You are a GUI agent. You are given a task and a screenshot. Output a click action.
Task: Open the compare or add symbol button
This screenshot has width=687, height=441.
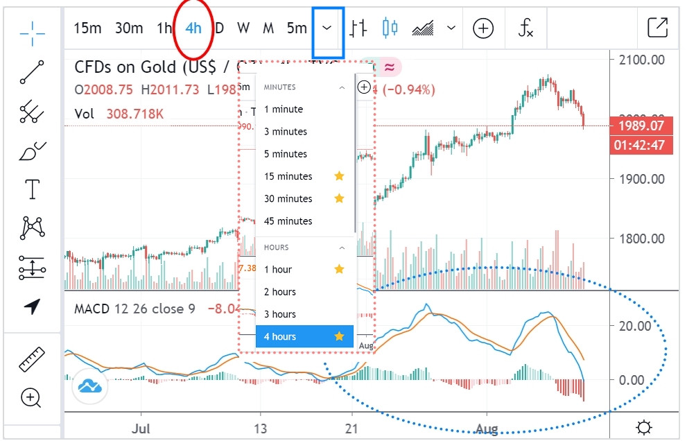pyautogui.click(x=483, y=28)
